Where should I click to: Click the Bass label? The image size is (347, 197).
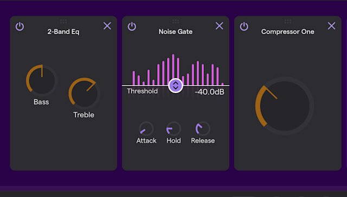pos(41,102)
